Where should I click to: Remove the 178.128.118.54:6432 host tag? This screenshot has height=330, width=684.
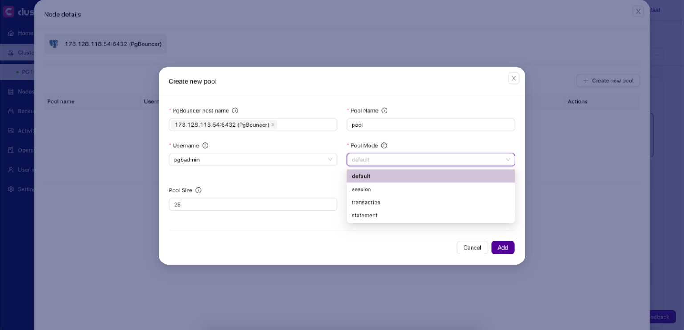pyautogui.click(x=273, y=125)
